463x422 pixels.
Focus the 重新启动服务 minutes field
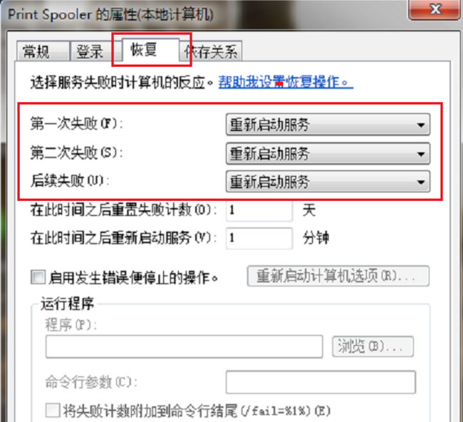[259, 238]
